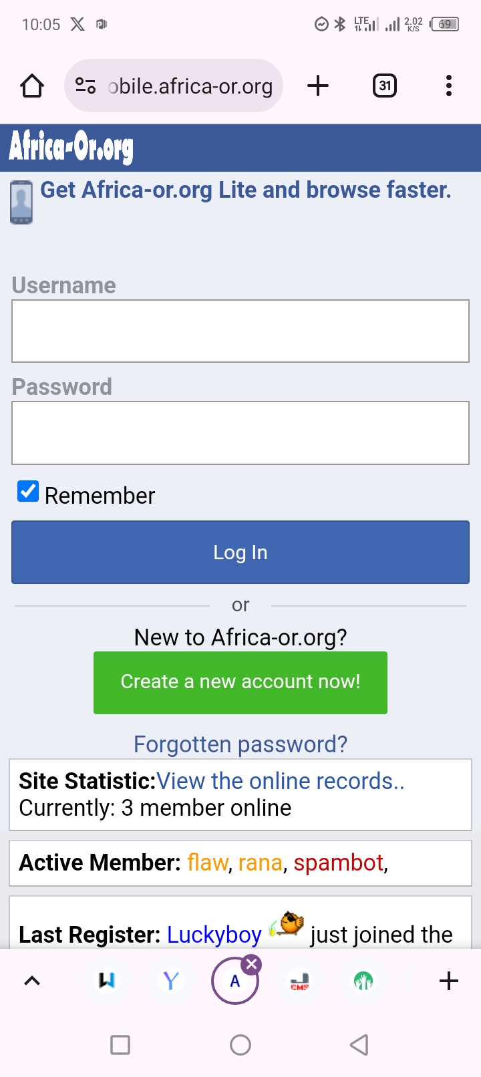Uncheck the Remember checkbox
The width and height of the screenshot is (481, 1077).
click(x=28, y=492)
